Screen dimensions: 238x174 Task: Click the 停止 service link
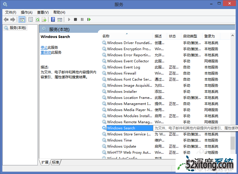[x=44, y=47]
